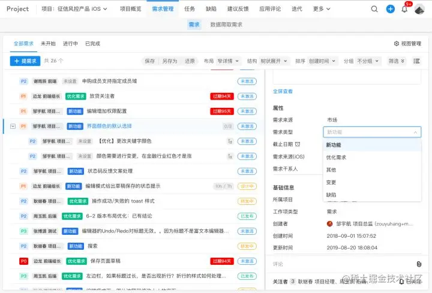Show the 已完成 requirements tab

(x=92, y=44)
